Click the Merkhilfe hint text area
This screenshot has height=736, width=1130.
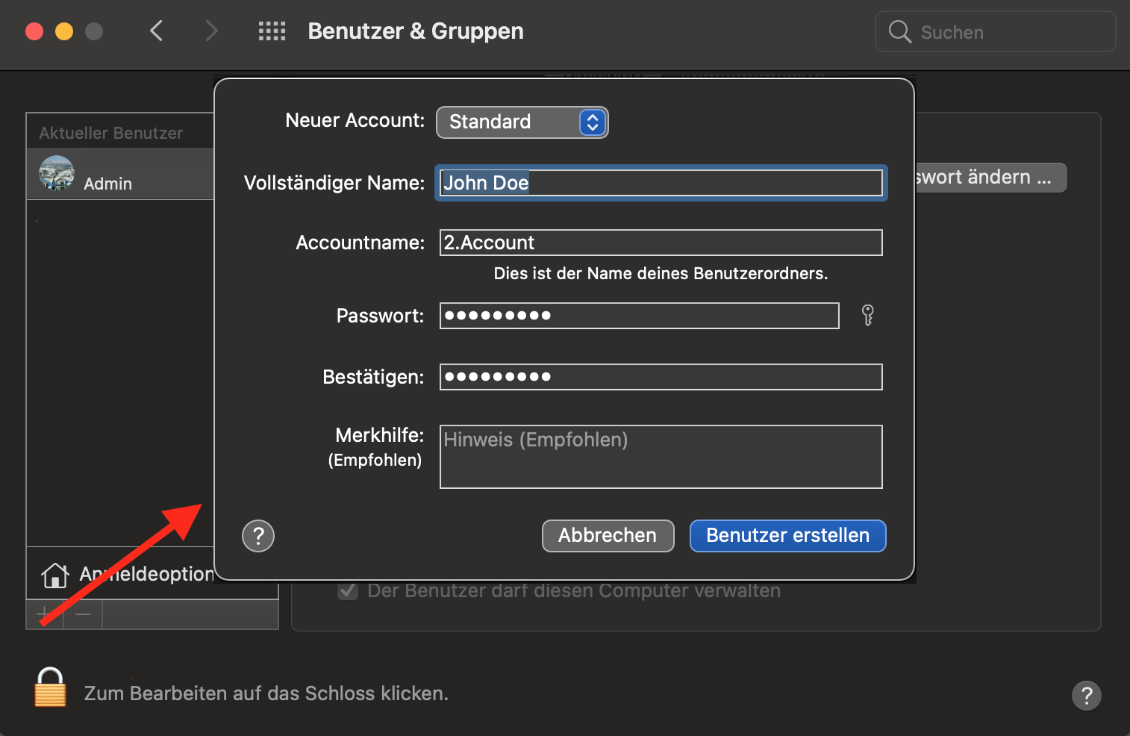pos(661,457)
